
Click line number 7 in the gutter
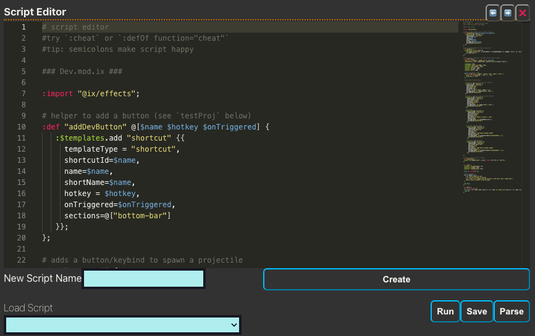coord(23,94)
